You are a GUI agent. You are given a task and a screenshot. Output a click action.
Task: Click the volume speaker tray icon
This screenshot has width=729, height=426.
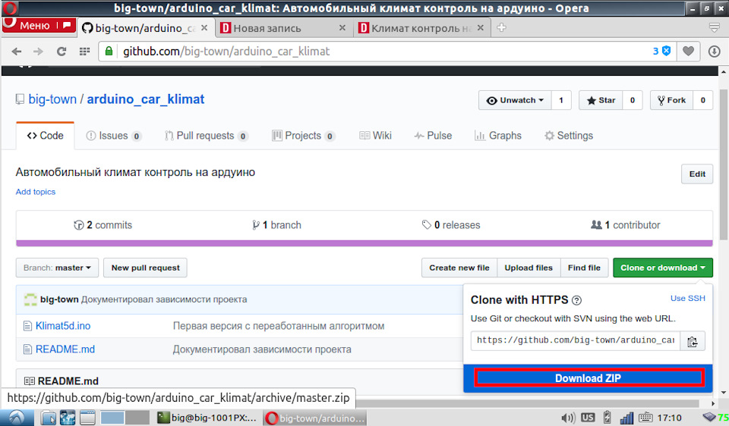pyautogui.click(x=568, y=418)
